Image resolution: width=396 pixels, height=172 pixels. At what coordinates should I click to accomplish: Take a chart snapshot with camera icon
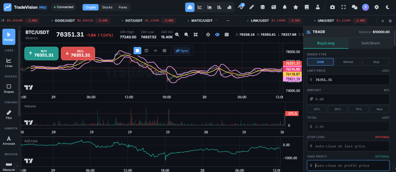pyautogui.click(x=333, y=7)
